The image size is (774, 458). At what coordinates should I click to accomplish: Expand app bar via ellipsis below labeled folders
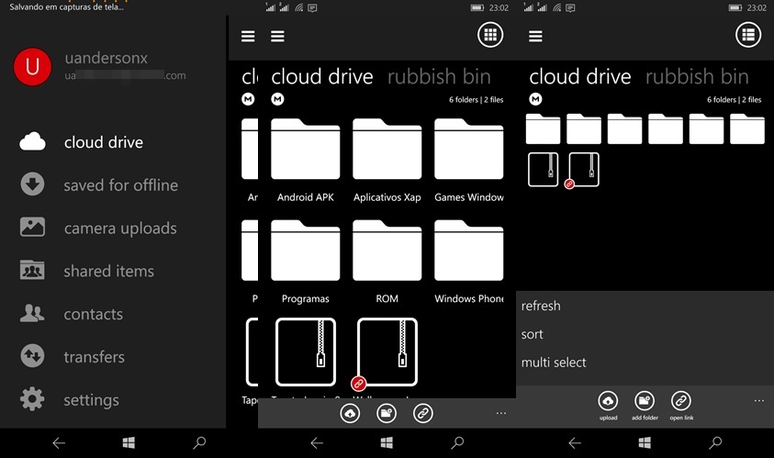pyautogui.click(x=501, y=413)
